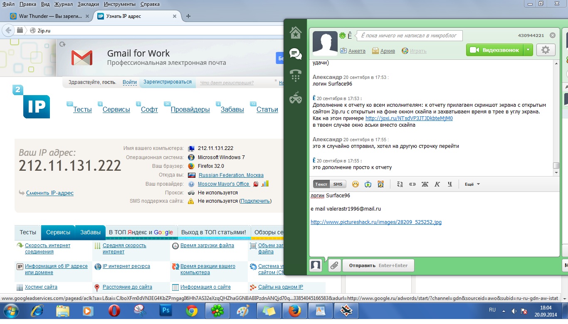The height and width of the screenshot is (324, 568).
Task: Switch message mode to SMS
Action: coord(338,184)
